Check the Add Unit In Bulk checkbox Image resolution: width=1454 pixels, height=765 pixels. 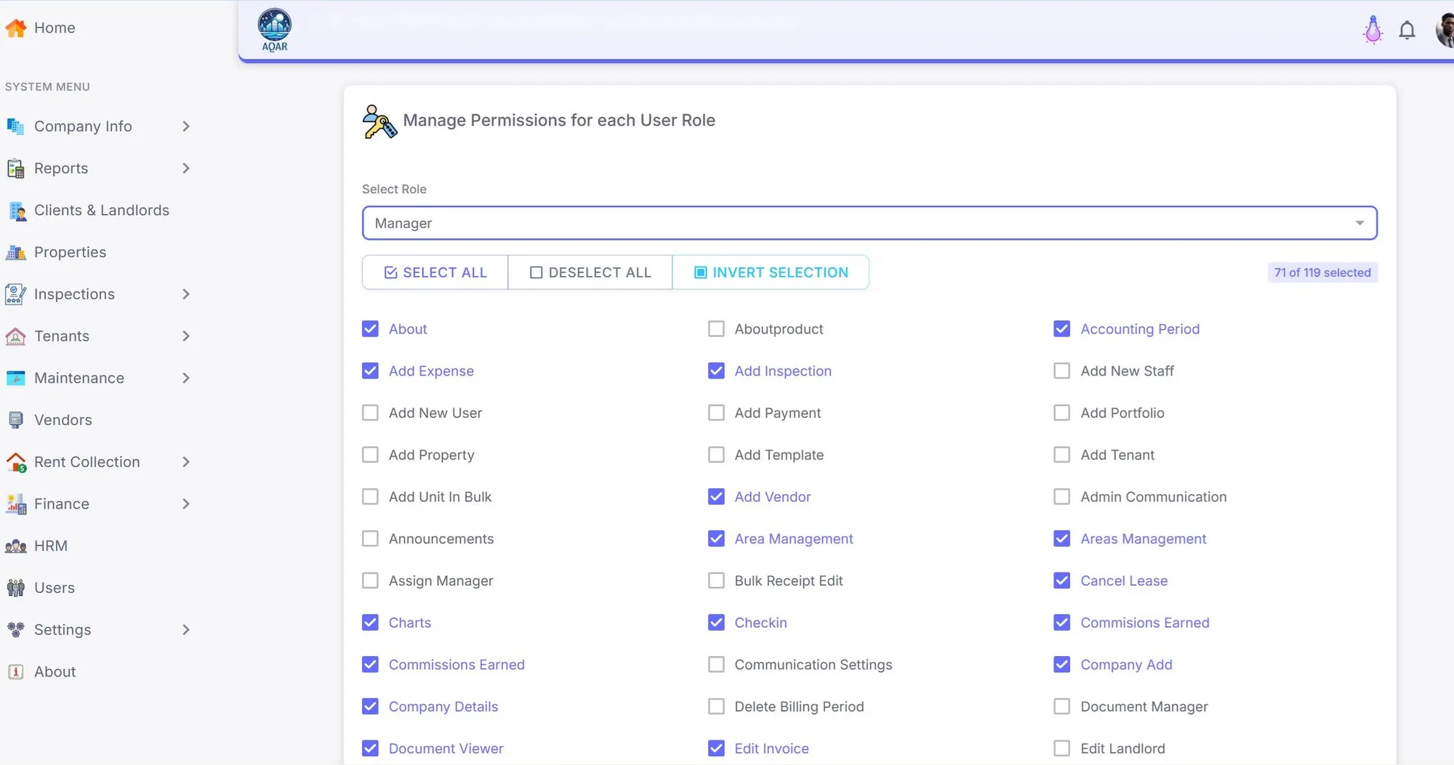370,497
